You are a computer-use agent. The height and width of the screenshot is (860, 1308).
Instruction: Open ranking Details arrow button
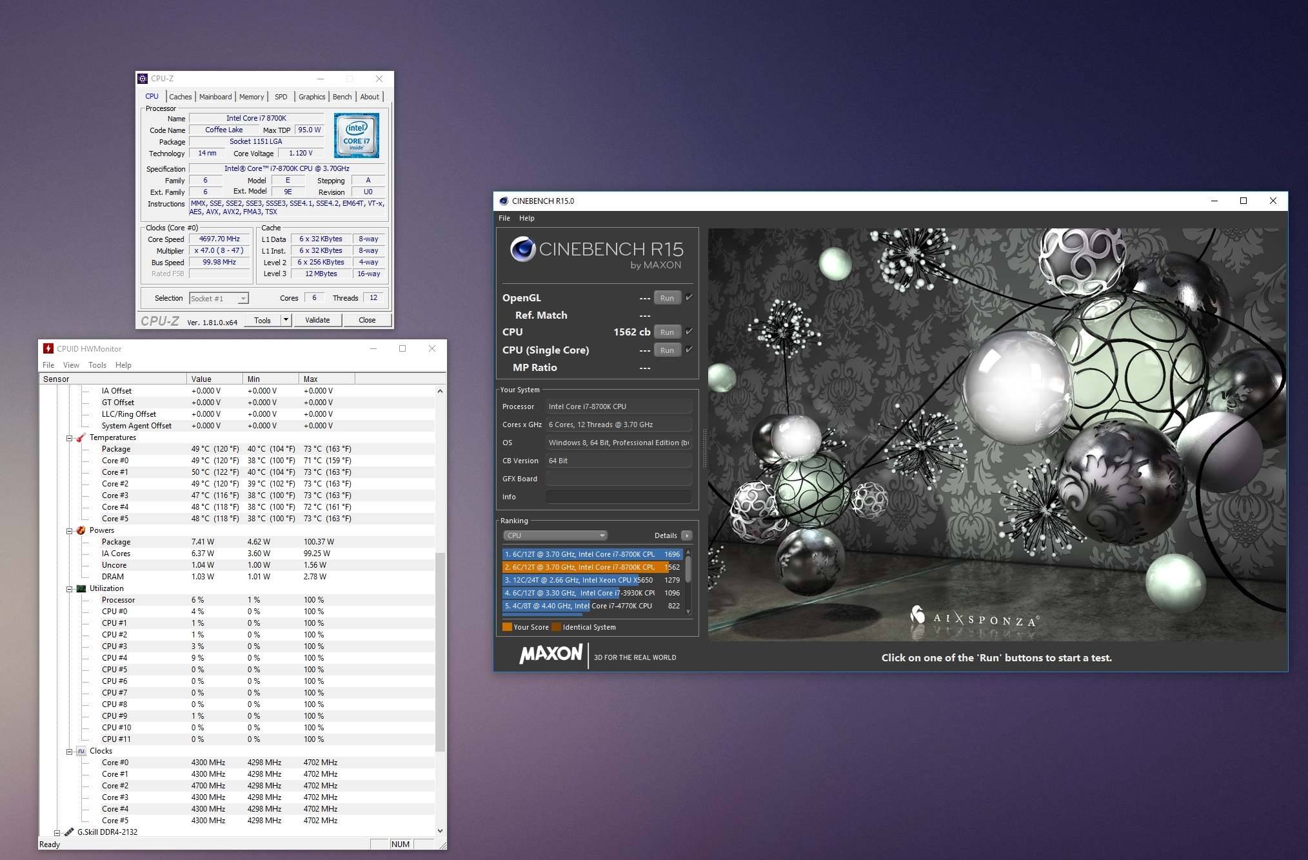point(687,535)
